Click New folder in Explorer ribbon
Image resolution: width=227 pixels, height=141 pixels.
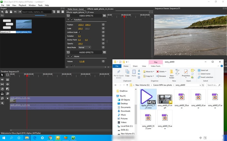coord(172,74)
